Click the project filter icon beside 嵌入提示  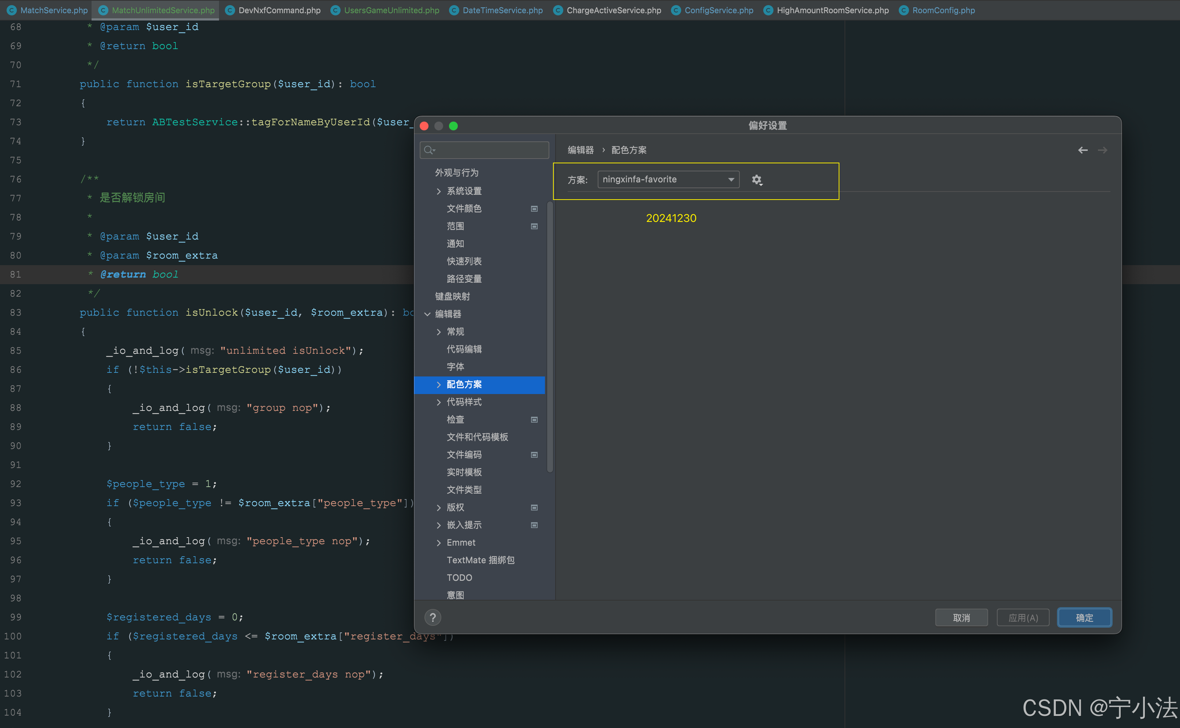[x=534, y=525]
